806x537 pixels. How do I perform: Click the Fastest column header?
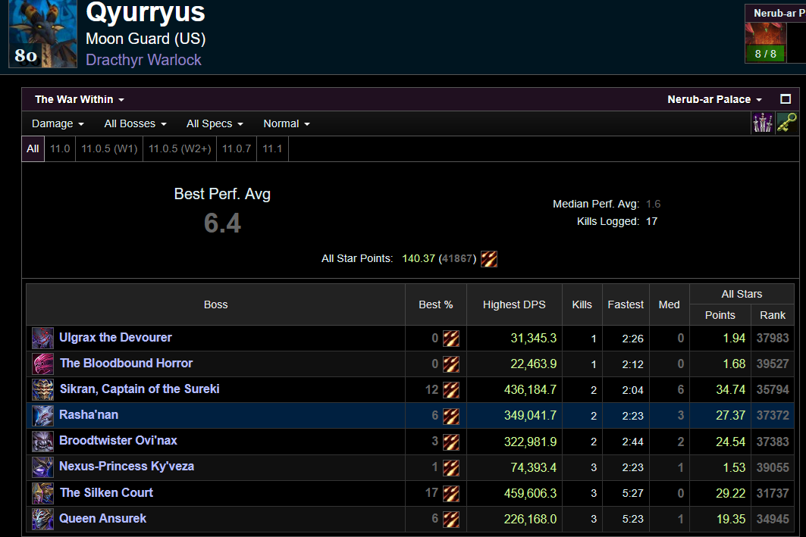[x=626, y=305]
